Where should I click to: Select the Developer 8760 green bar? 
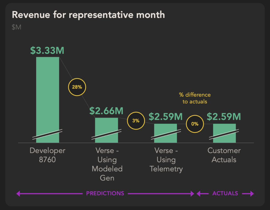coord(47,100)
